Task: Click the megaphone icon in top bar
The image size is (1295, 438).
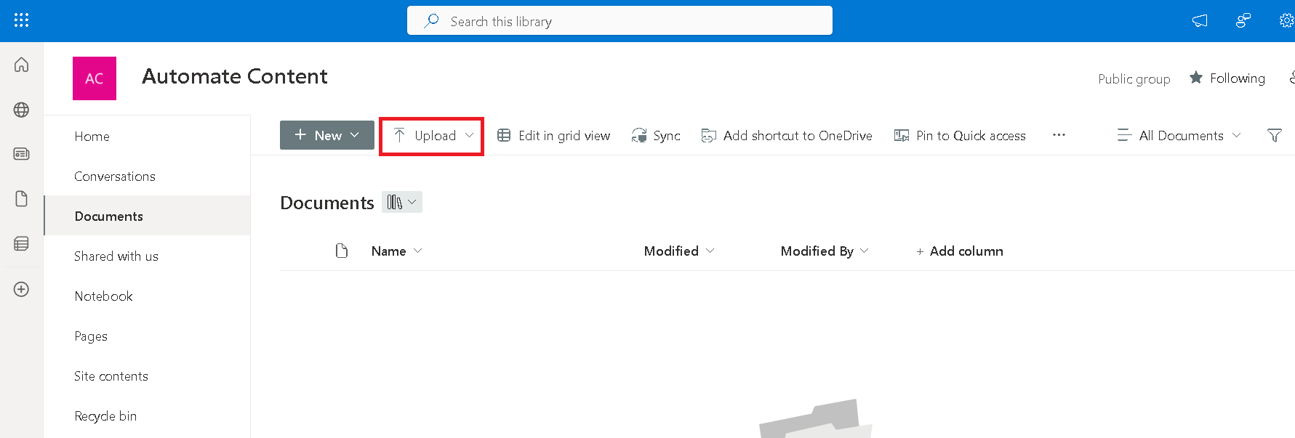Action: 1200,20
